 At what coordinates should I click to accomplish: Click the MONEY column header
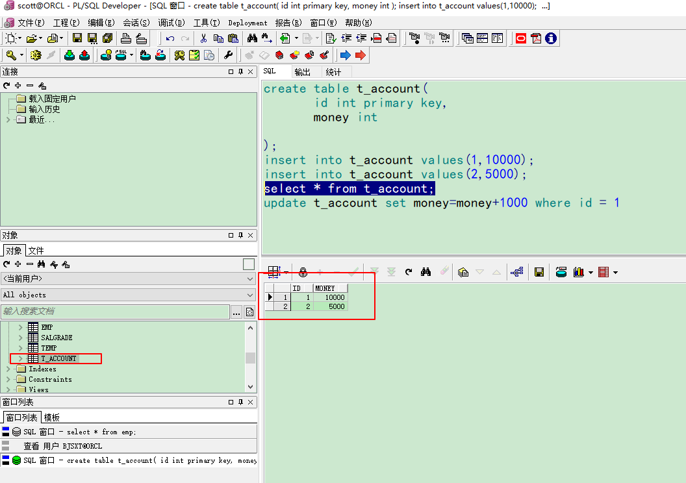pyautogui.click(x=330, y=288)
